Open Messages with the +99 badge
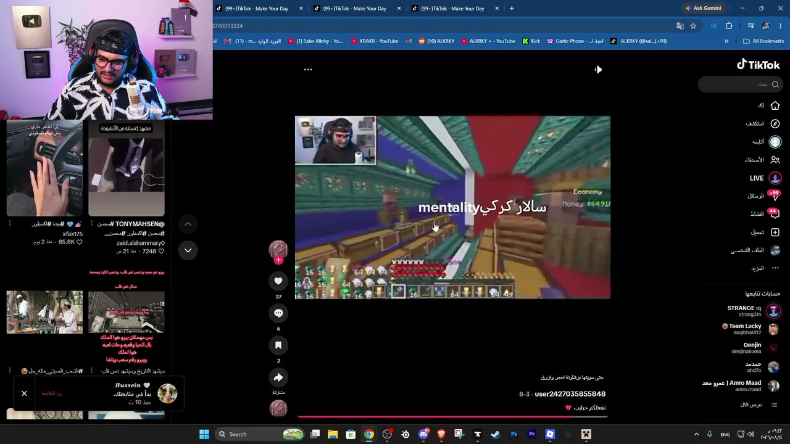790x444 pixels. (x=764, y=196)
